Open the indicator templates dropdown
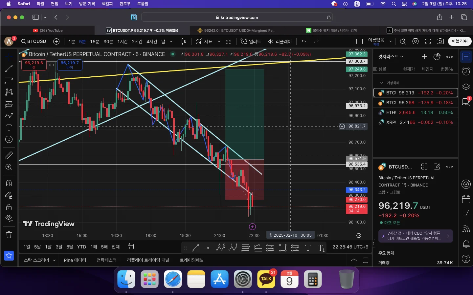Viewport: 473px width, 295px height. 219,41
